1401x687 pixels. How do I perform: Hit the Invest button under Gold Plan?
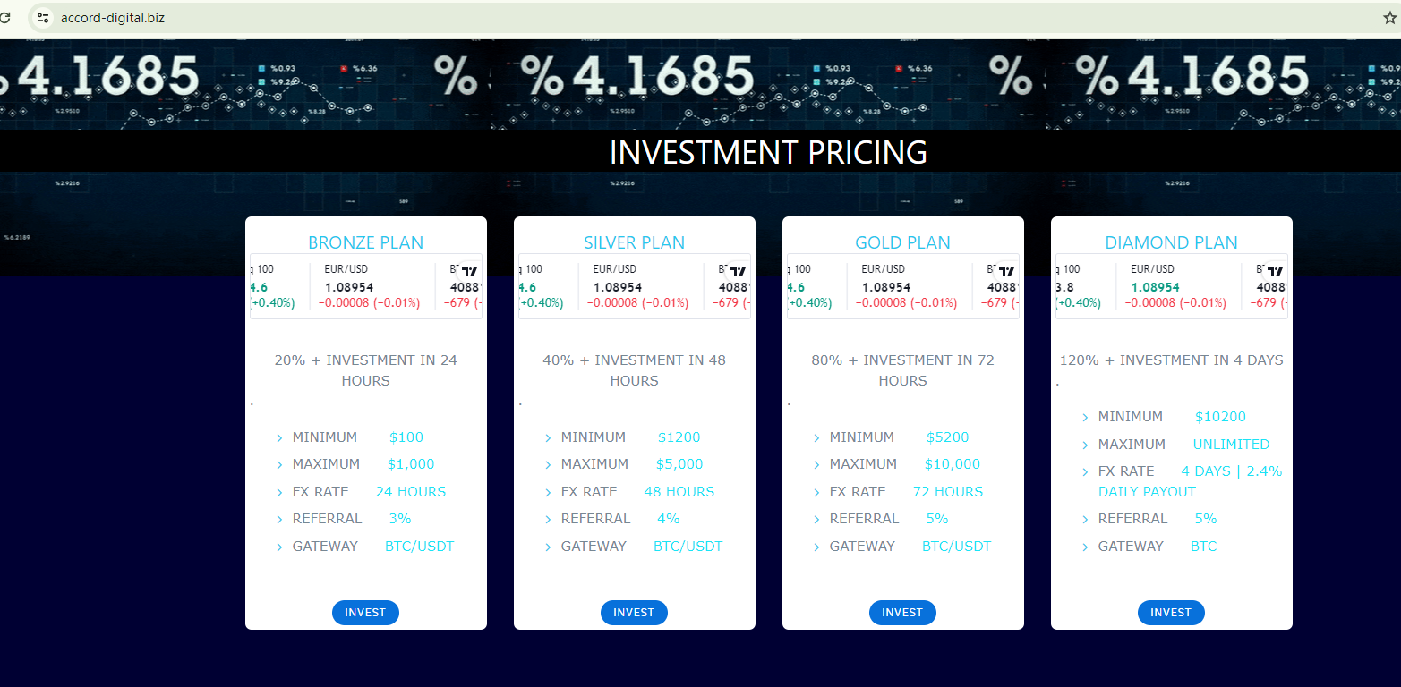coord(902,613)
